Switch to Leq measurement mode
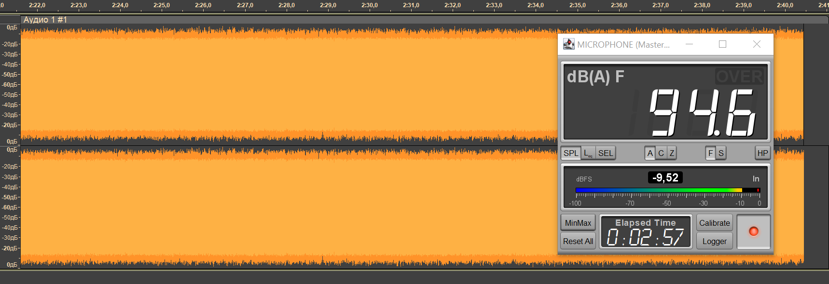This screenshot has width=829, height=284. point(588,153)
